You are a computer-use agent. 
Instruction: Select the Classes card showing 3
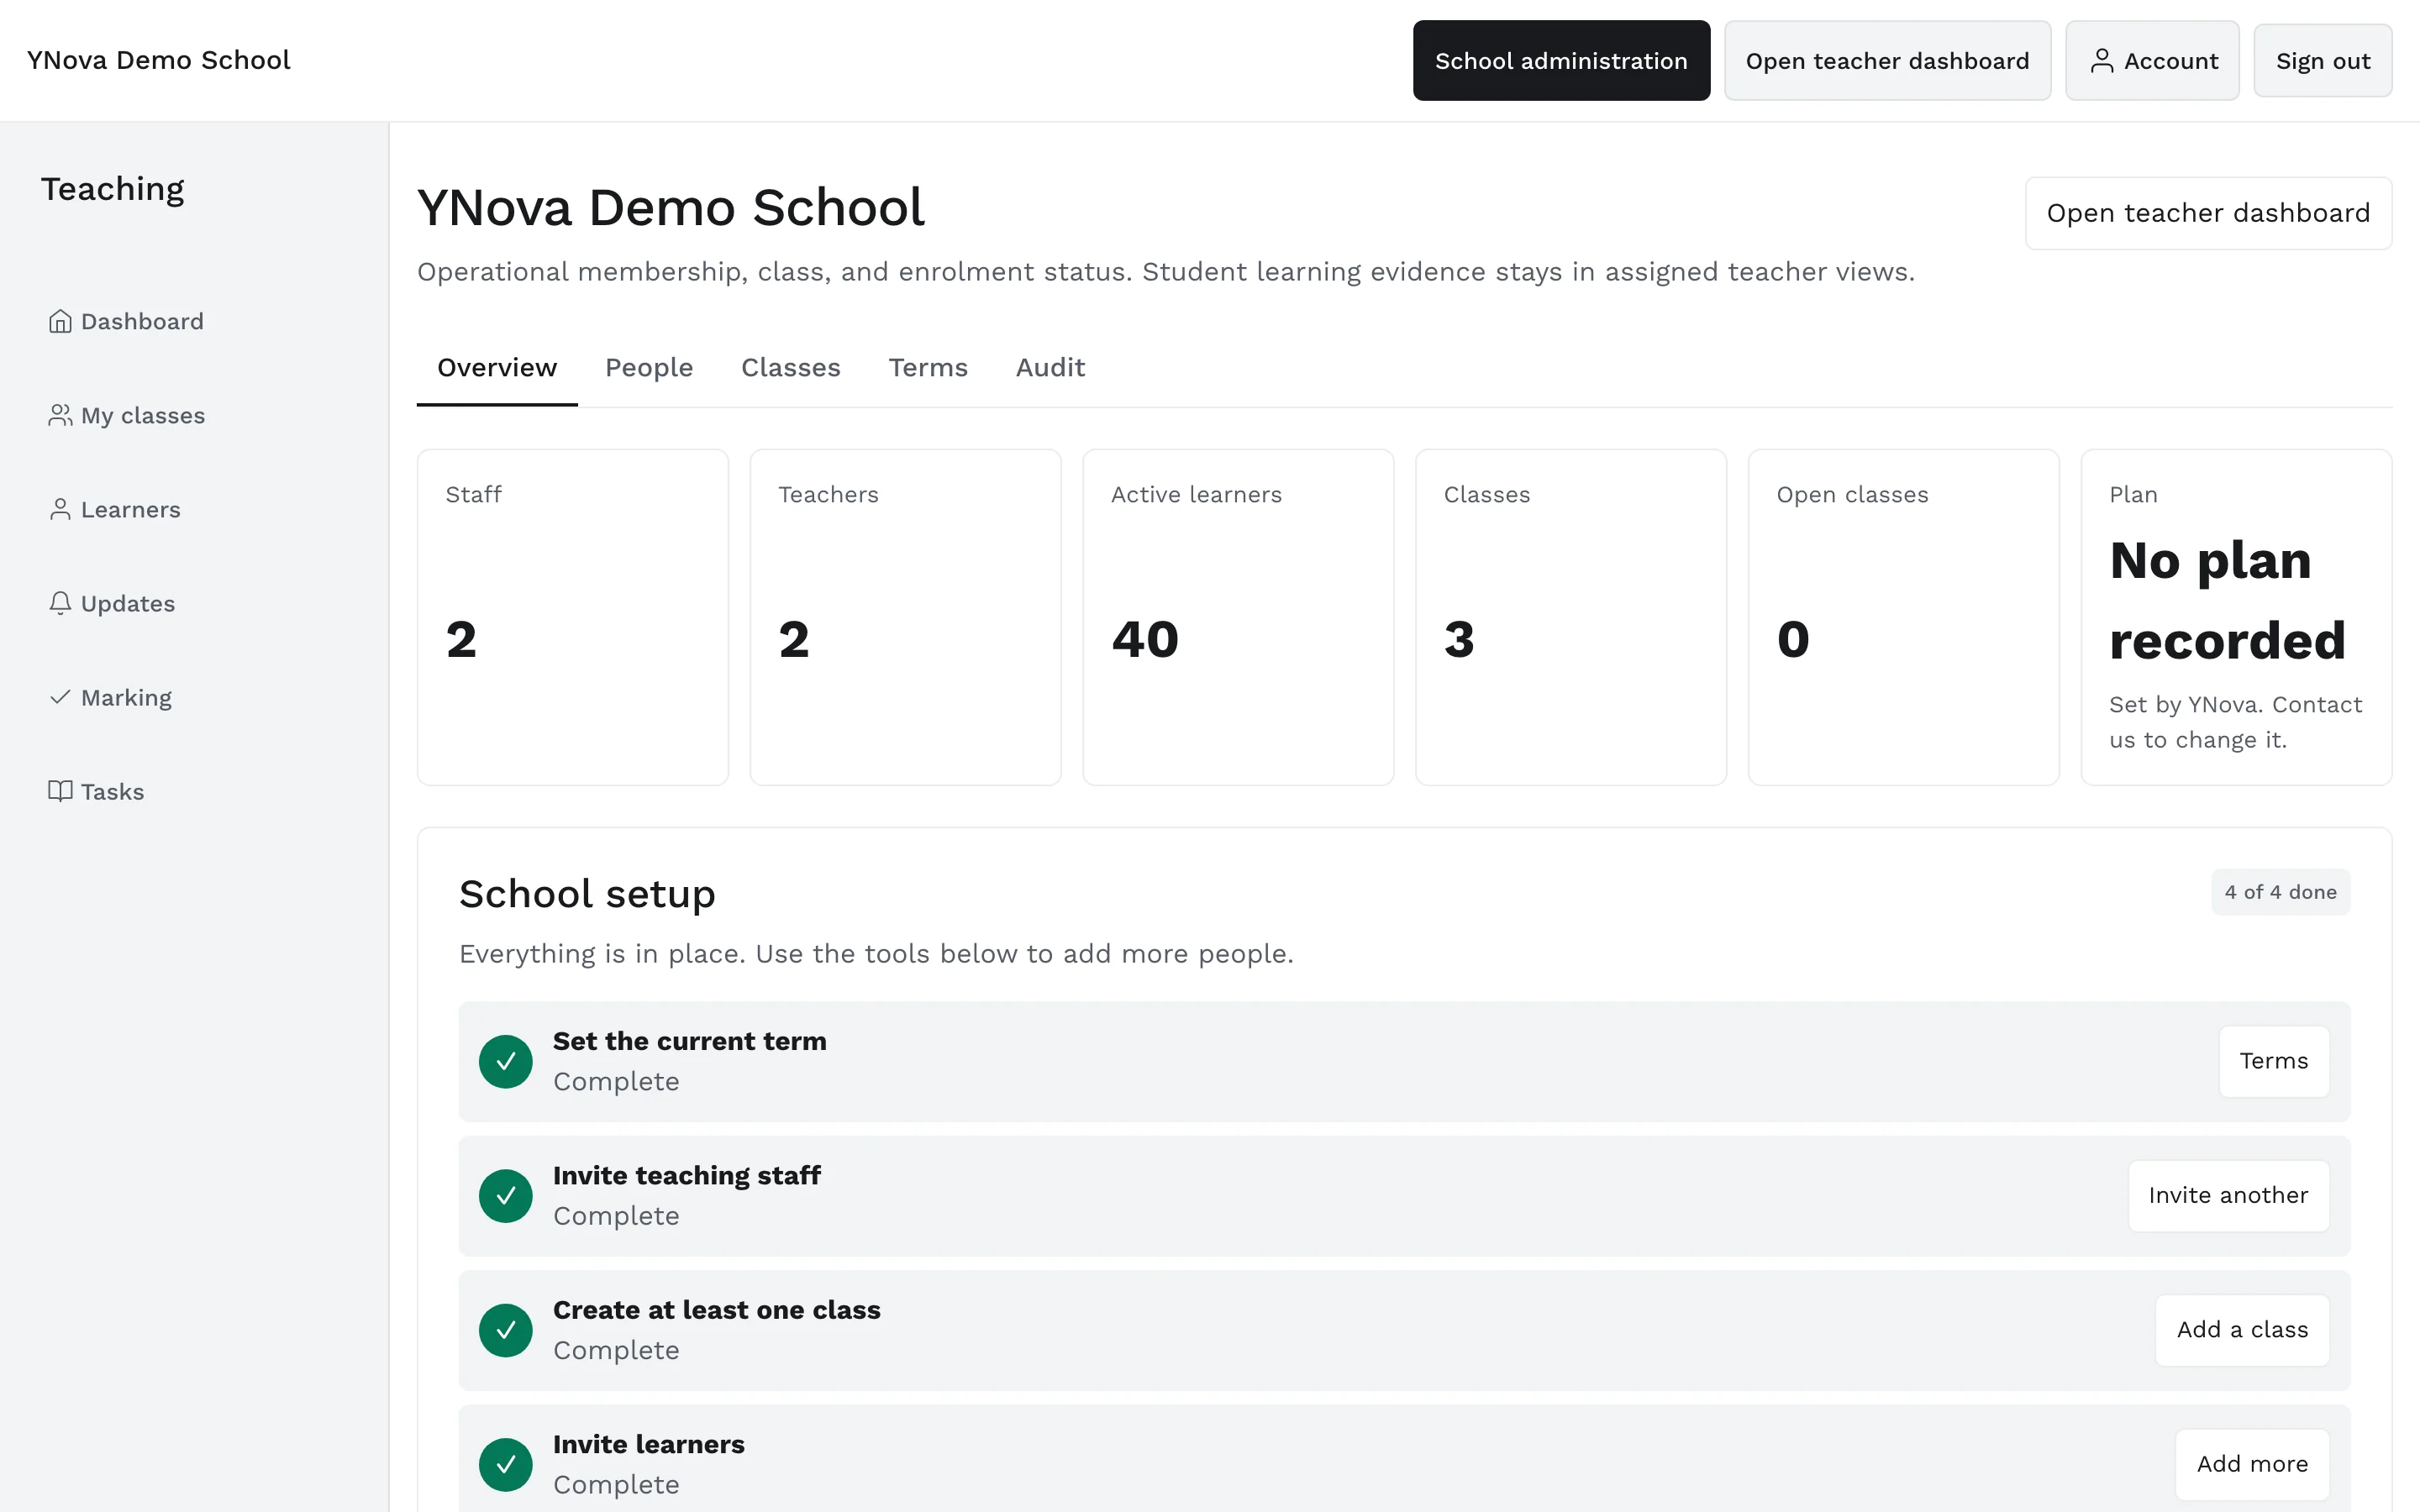[1571, 617]
